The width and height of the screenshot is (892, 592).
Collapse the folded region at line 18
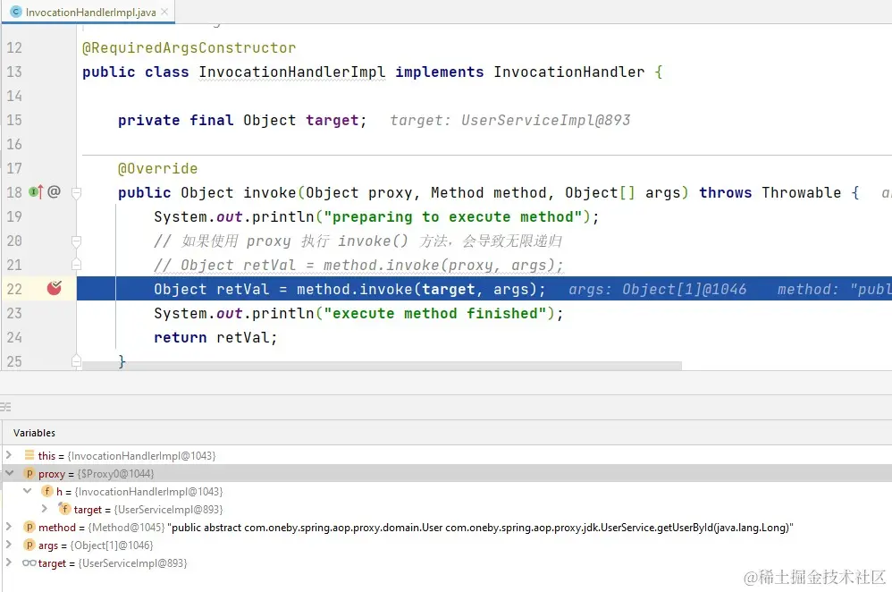(77, 191)
